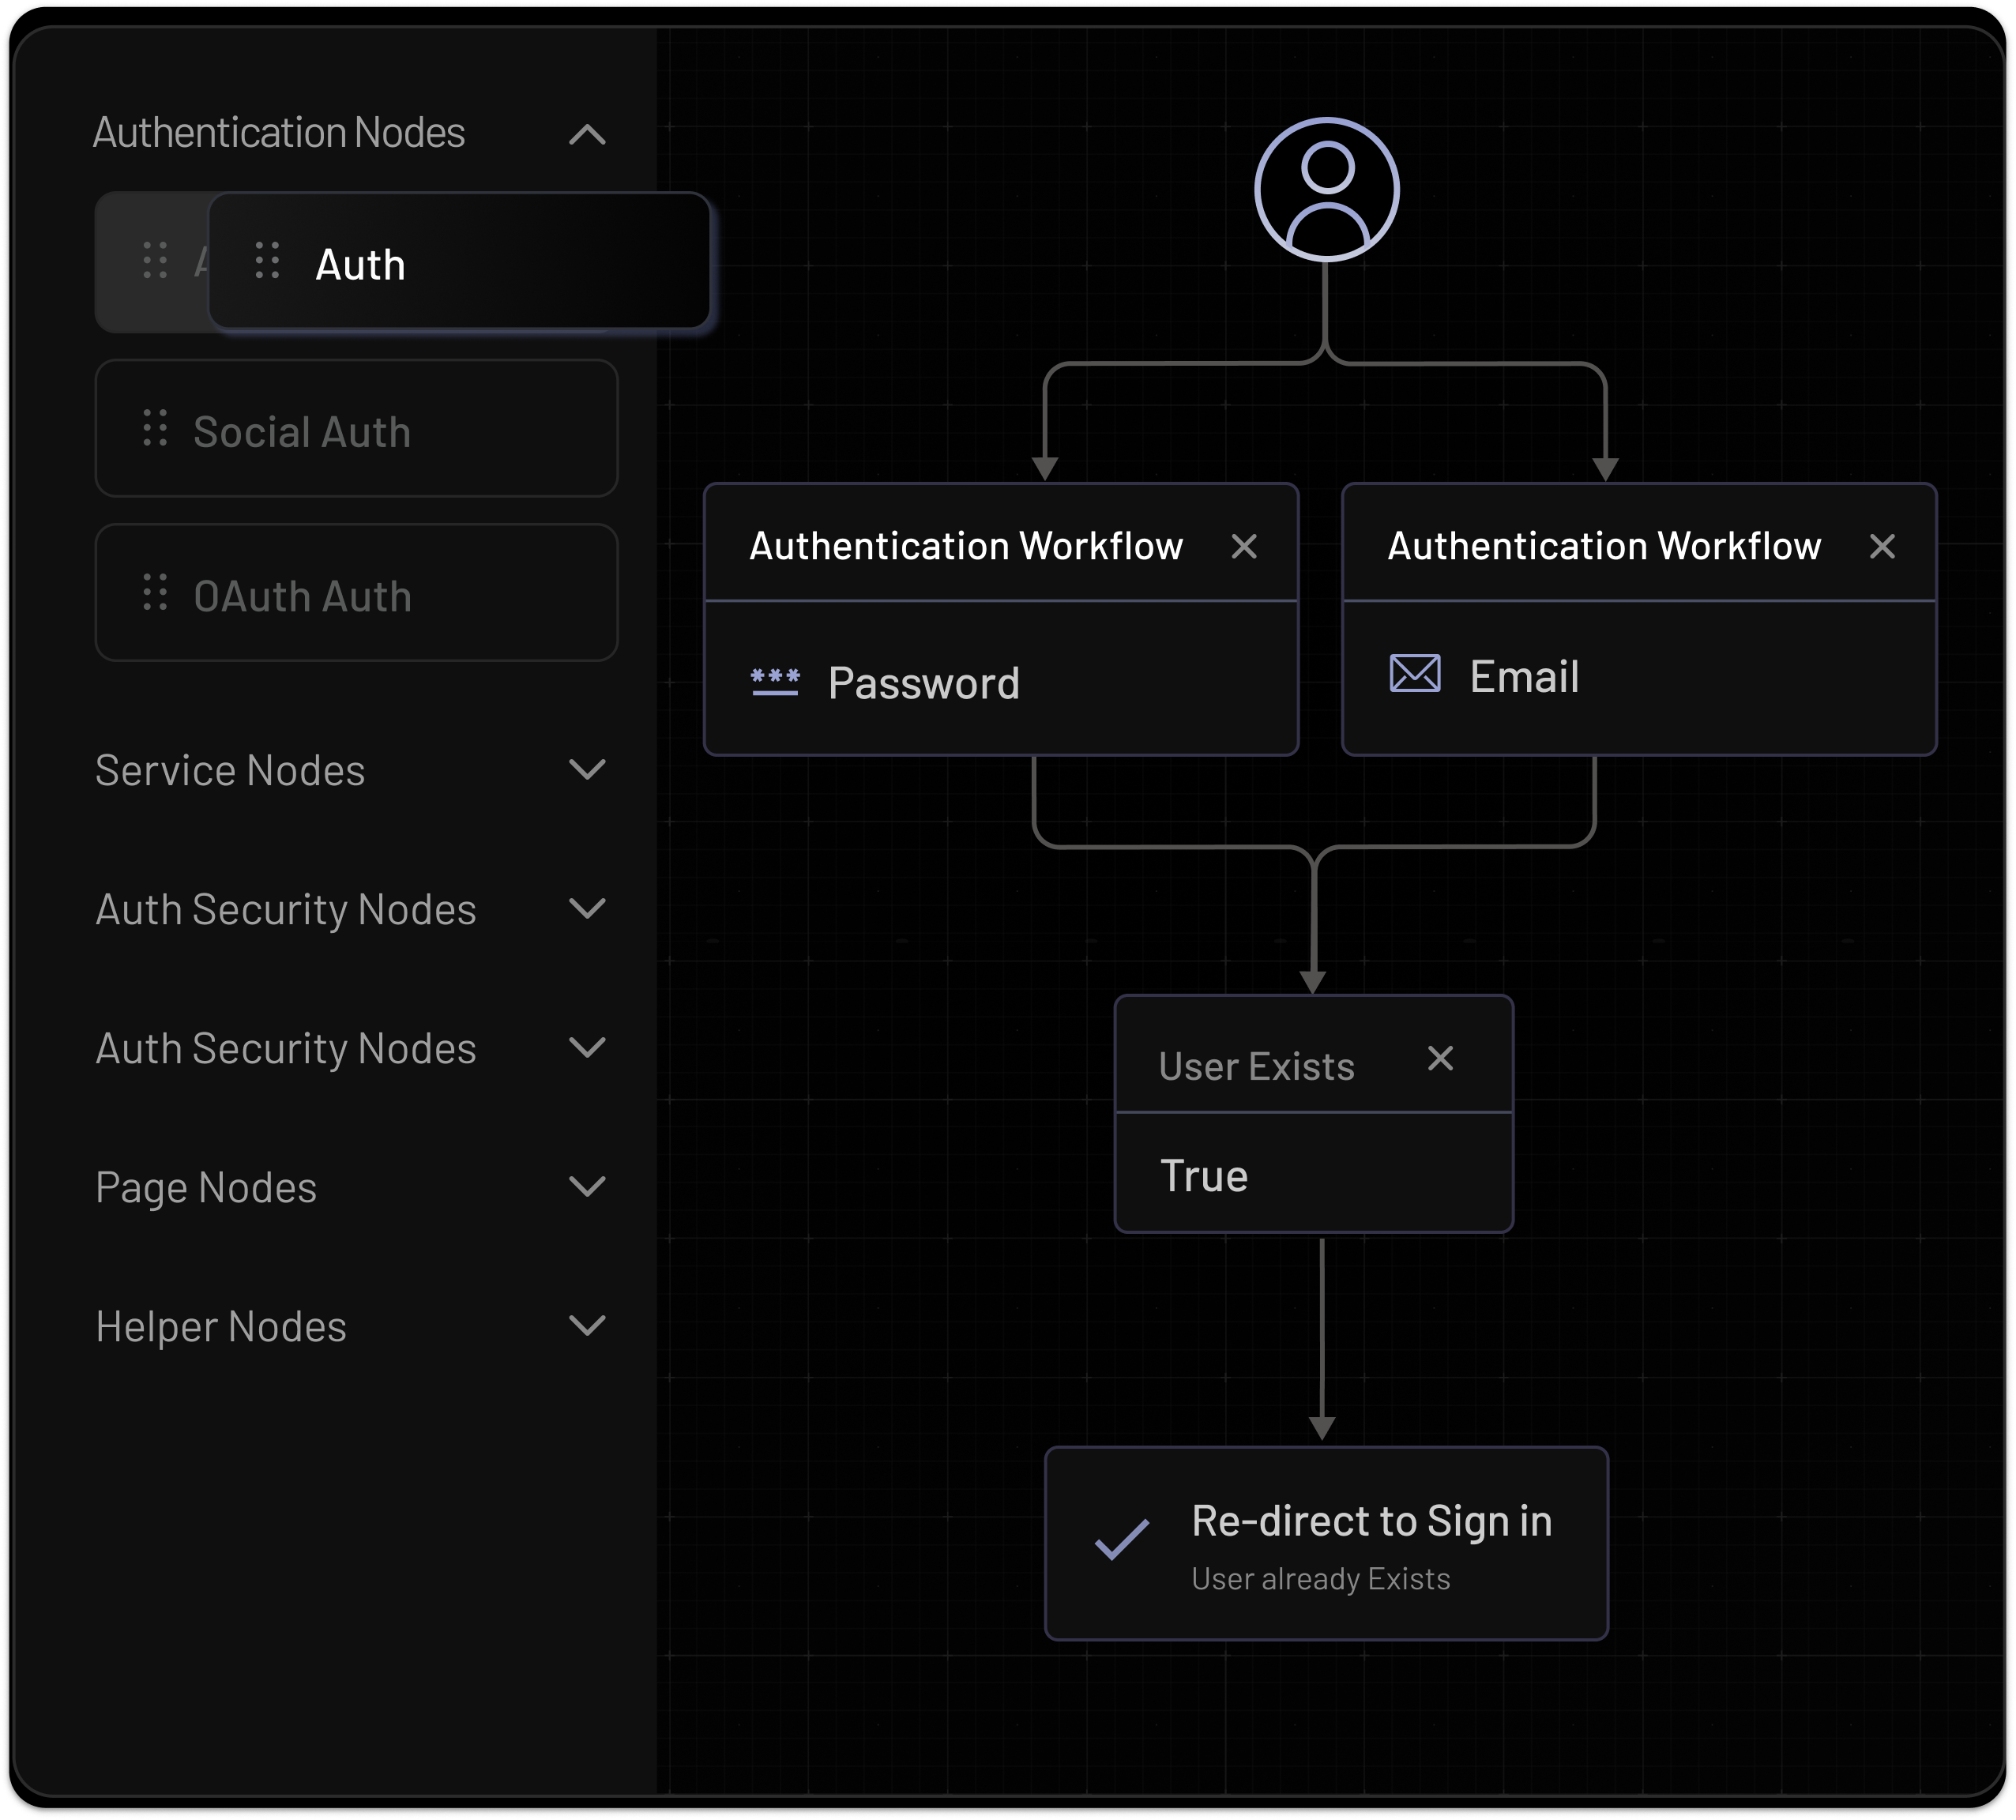Click the Helper Nodes label
This screenshot has width=2016, height=1820.
(222, 1328)
